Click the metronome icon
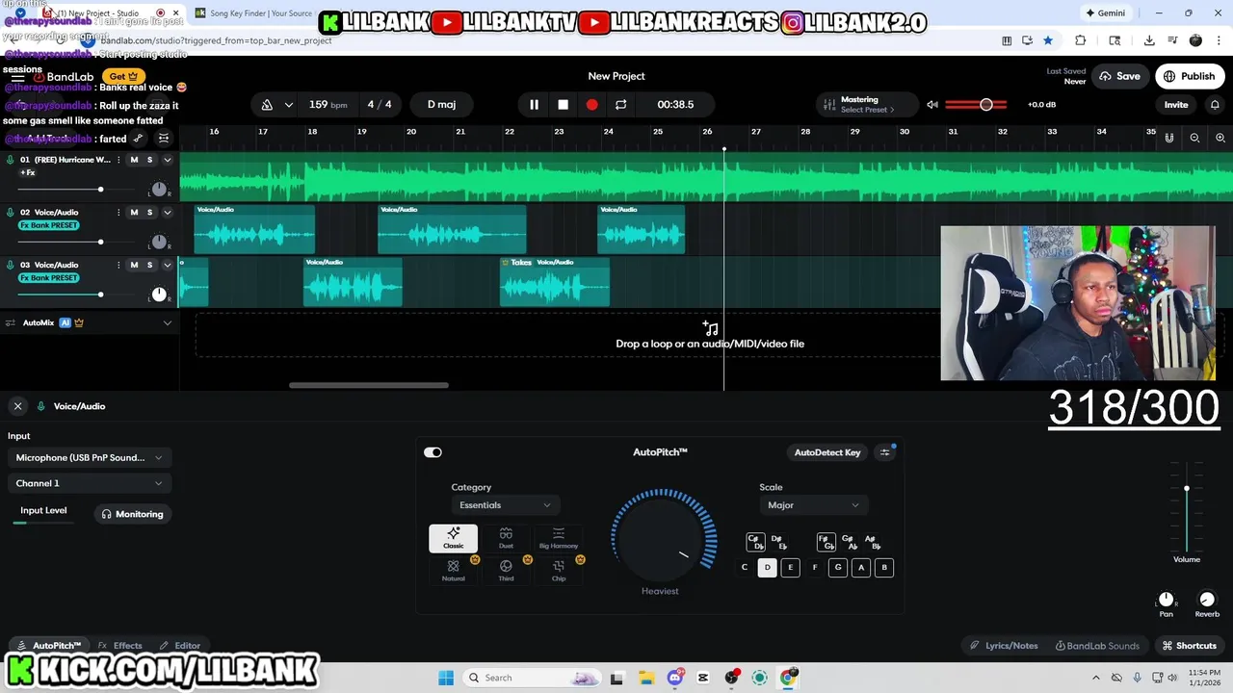 coord(267,105)
